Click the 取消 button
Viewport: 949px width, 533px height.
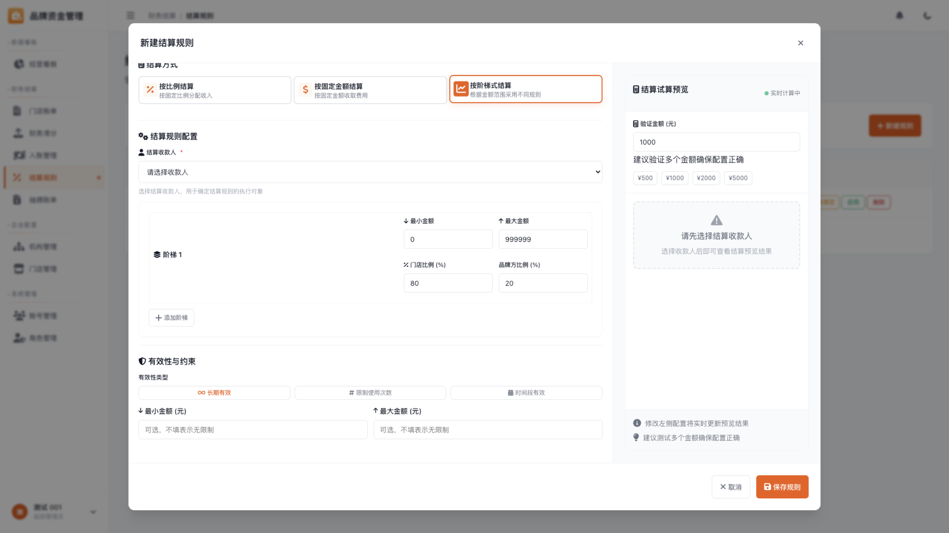click(731, 487)
